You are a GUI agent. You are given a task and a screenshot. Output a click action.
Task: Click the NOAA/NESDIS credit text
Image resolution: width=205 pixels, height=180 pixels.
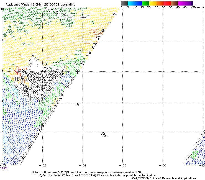click(163, 178)
